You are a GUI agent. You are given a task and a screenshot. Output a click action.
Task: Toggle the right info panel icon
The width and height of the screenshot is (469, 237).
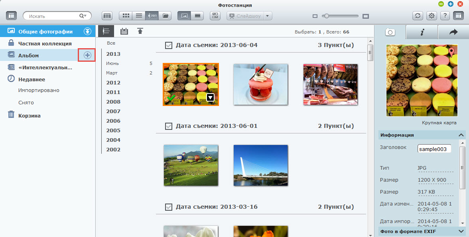(458, 16)
